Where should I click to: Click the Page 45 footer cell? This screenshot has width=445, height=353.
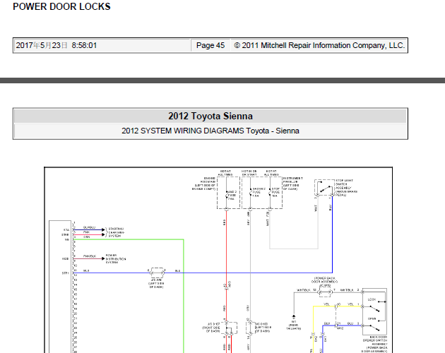(210, 45)
